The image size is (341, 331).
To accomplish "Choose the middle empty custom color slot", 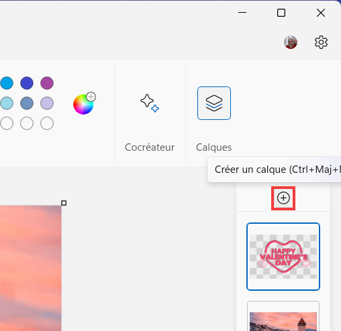I will (x=27, y=123).
